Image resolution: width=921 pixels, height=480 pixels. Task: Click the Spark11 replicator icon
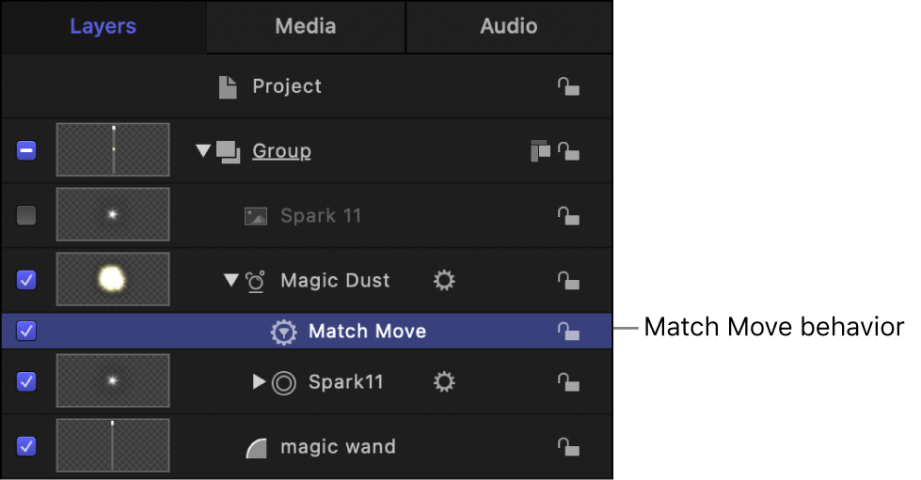point(284,382)
